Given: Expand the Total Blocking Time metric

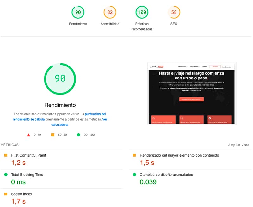Looking at the screenshot, I should [x=27, y=175].
